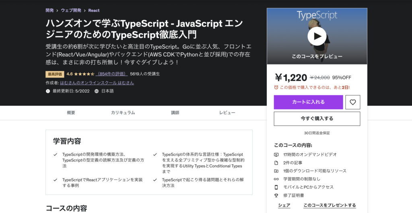Viewport: 412px width, 213px height.
Task: Click モバイルとPCからアクセス text
Action: (x=309, y=187)
